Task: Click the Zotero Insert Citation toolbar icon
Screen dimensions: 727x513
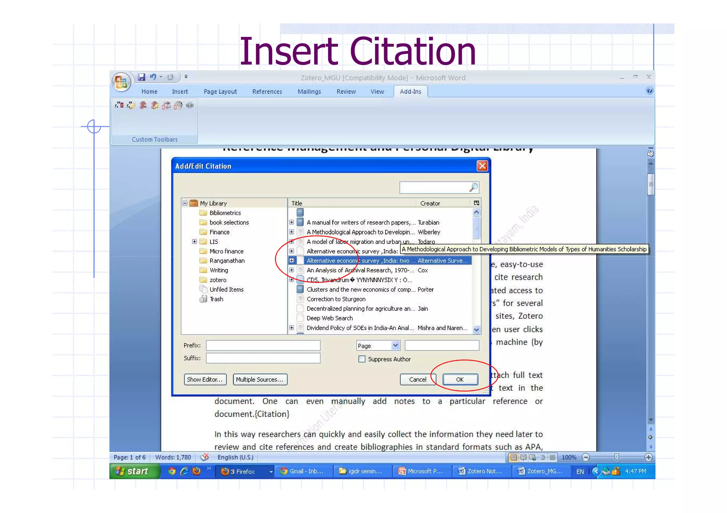Action: [x=119, y=105]
